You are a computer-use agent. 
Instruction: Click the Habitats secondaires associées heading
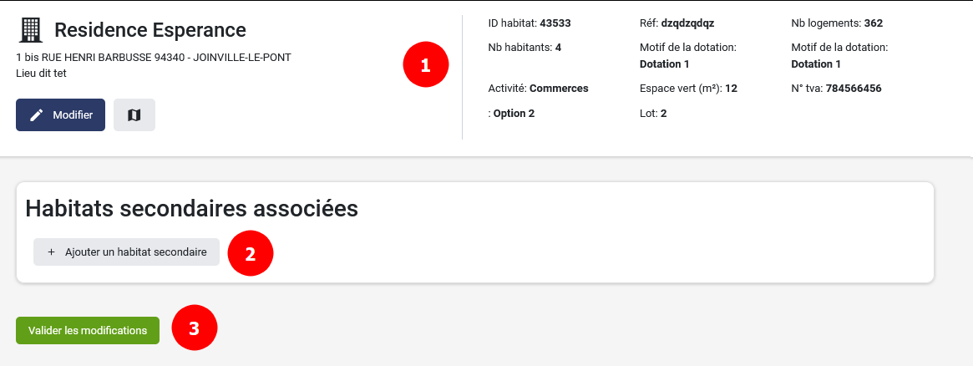[x=192, y=209]
